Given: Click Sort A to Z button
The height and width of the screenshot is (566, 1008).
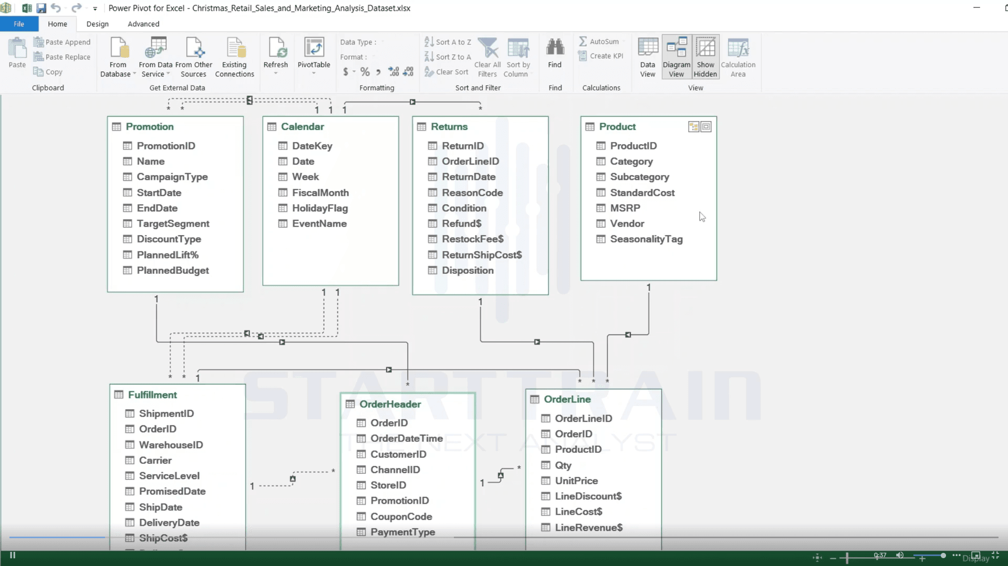Looking at the screenshot, I should (x=448, y=42).
